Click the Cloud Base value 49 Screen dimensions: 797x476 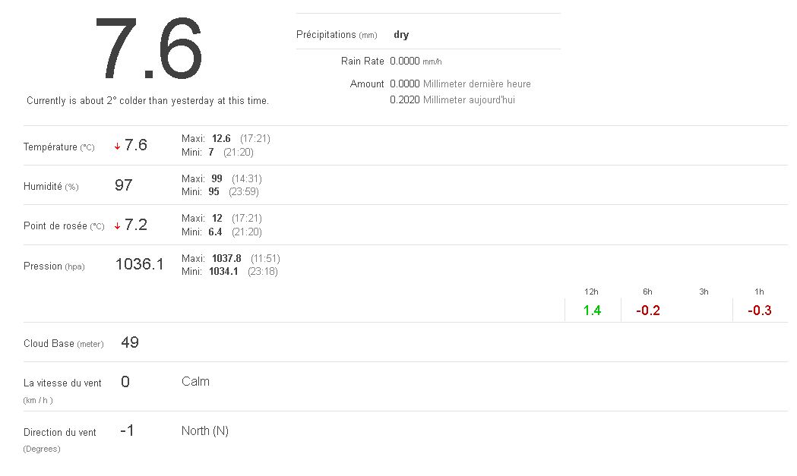130,342
